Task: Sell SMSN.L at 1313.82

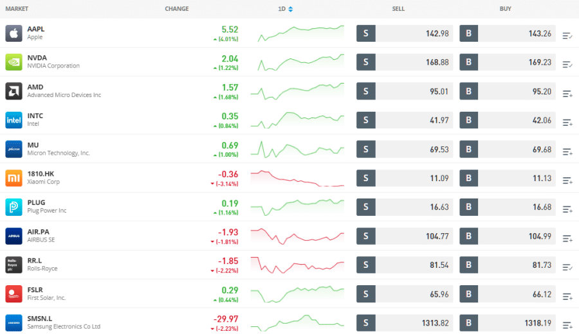Action: [x=405, y=323]
